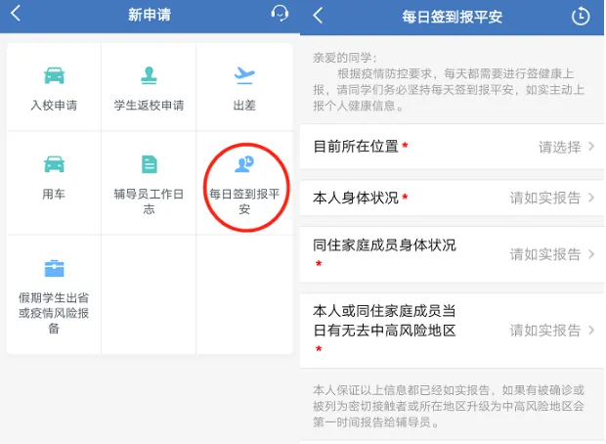Tap the 入校申请 car icon
Image resolution: width=606 pixels, height=444 pixels.
tap(54, 75)
